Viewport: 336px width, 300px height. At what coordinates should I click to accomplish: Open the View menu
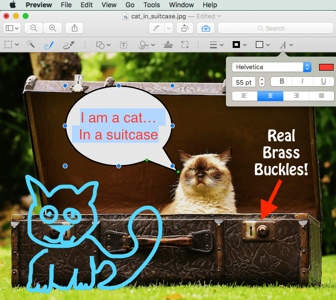[x=109, y=5]
